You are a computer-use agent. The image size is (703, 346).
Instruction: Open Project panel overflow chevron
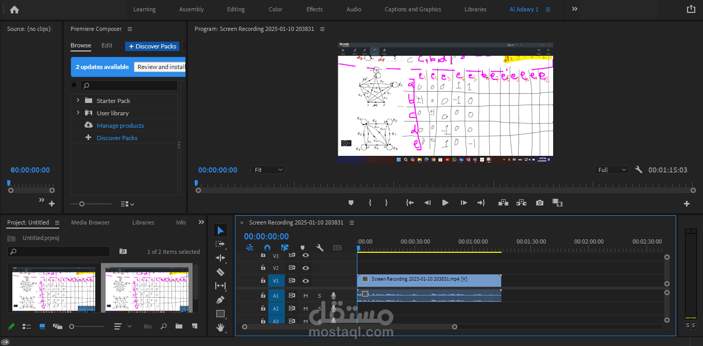[201, 222]
